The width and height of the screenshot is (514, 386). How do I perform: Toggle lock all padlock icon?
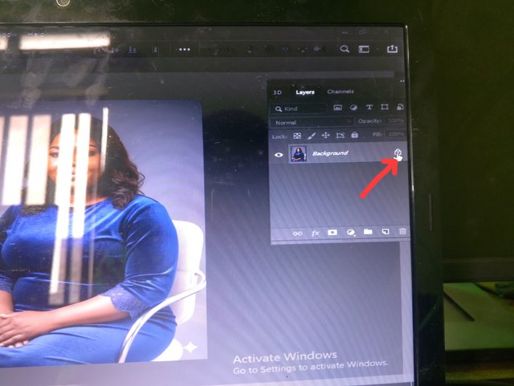click(x=354, y=135)
